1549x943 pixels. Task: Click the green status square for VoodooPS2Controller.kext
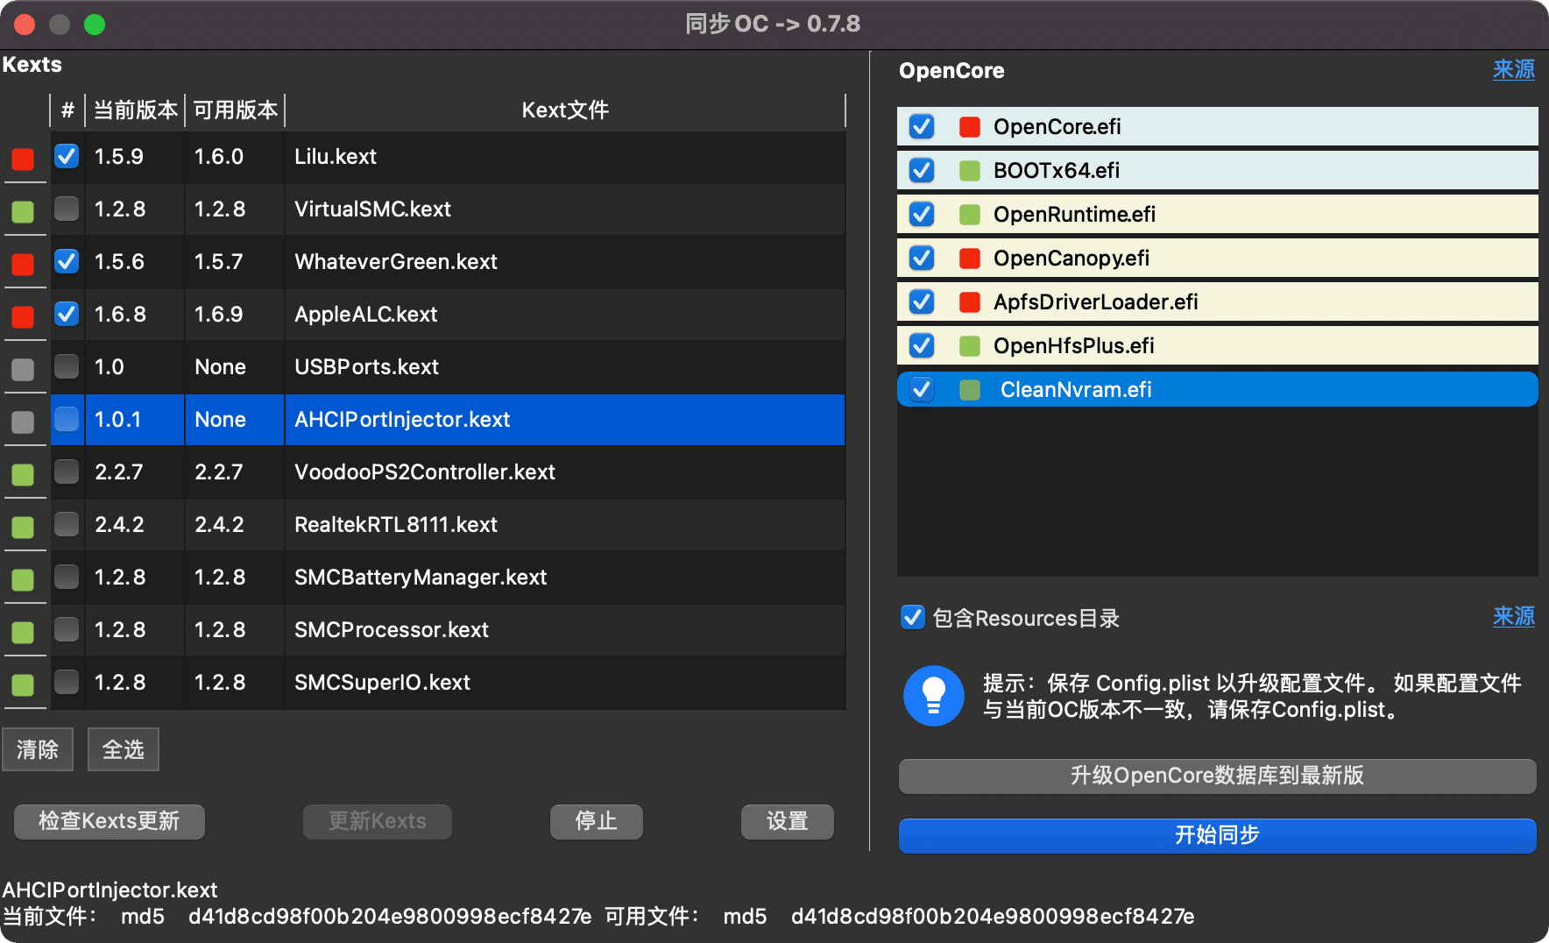[23, 474]
